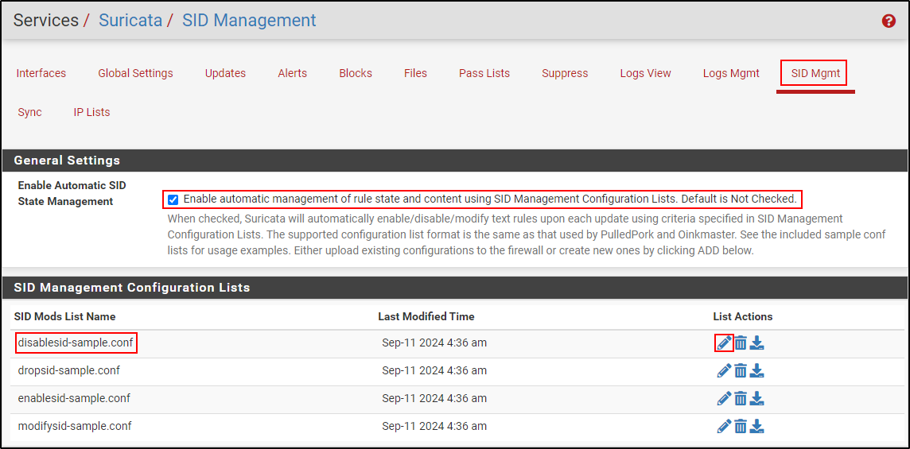Uncheck Enable Automatic SID State Management checkbox
The height and width of the screenshot is (449, 910).
coord(173,200)
